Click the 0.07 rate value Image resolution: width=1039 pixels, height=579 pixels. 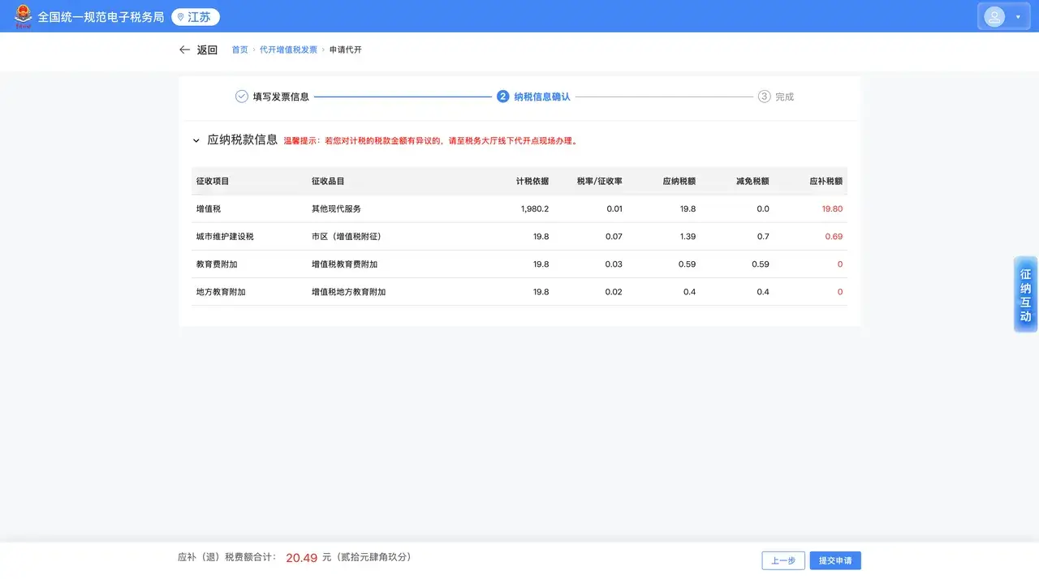click(614, 237)
